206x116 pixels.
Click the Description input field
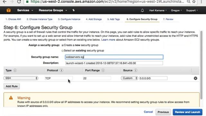point(114,63)
